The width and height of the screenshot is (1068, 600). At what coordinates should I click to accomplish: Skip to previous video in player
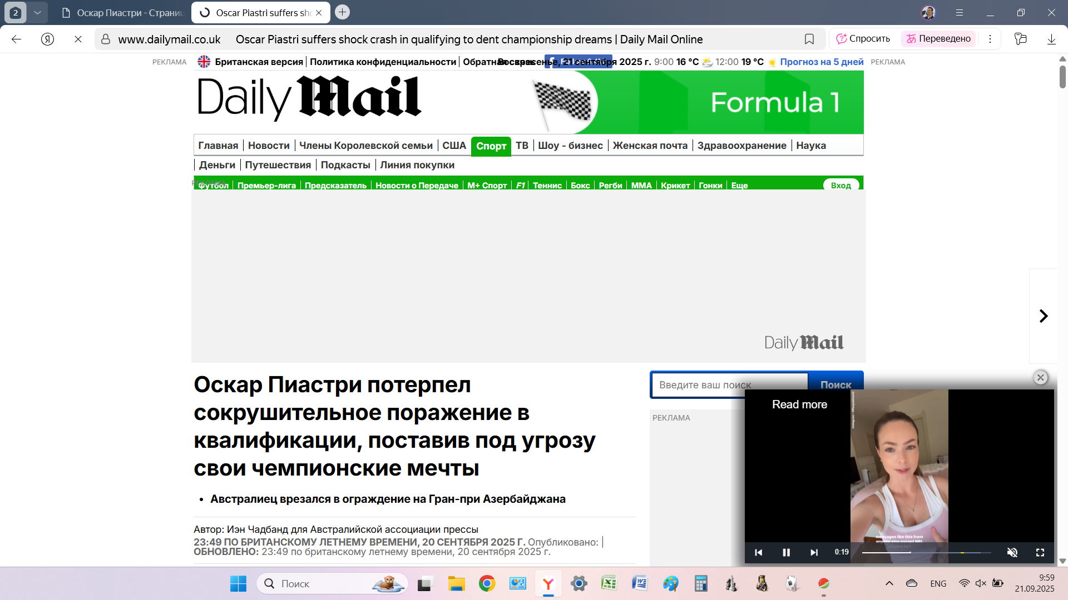pos(758,552)
